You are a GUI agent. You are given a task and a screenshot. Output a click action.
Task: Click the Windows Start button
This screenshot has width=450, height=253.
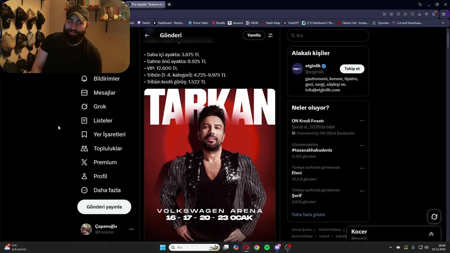[x=163, y=247]
